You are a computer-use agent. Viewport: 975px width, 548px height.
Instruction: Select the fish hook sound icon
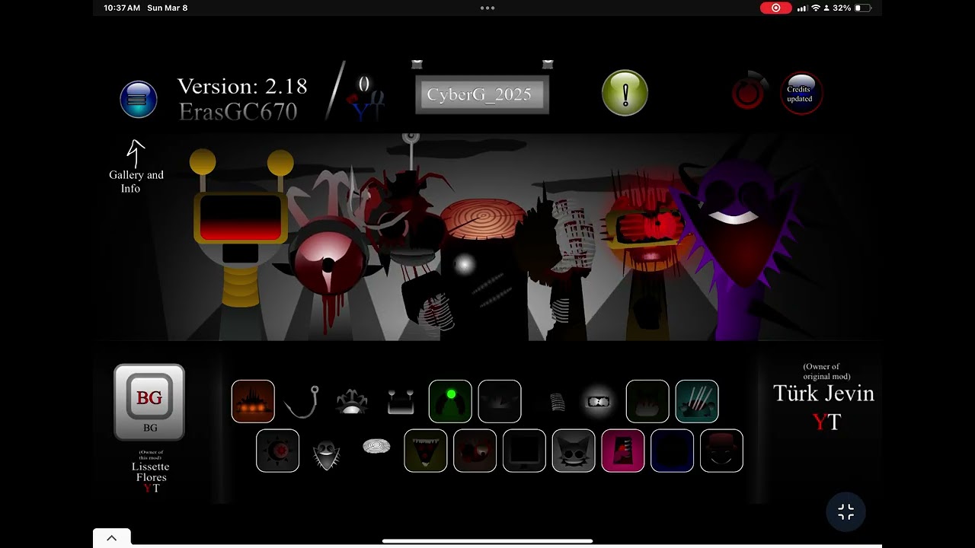302,401
